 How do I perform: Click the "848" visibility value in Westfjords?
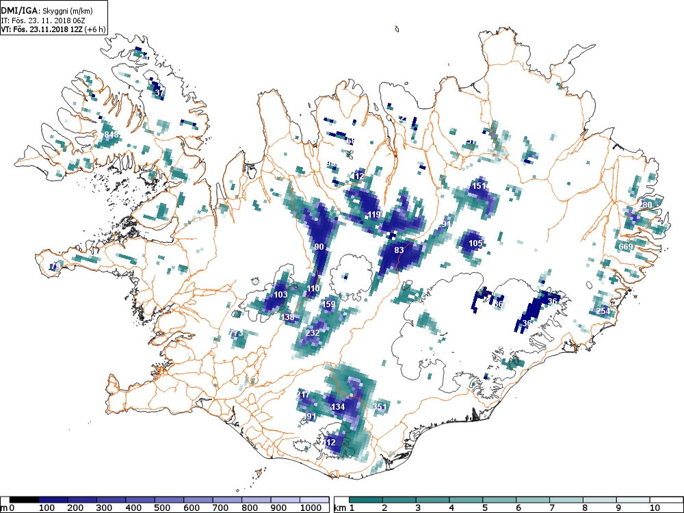tap(111, 135)
